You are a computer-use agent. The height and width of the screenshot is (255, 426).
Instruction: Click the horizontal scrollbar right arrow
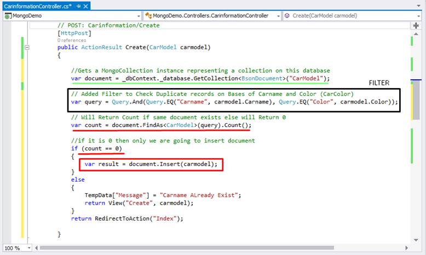click(406, 248)
